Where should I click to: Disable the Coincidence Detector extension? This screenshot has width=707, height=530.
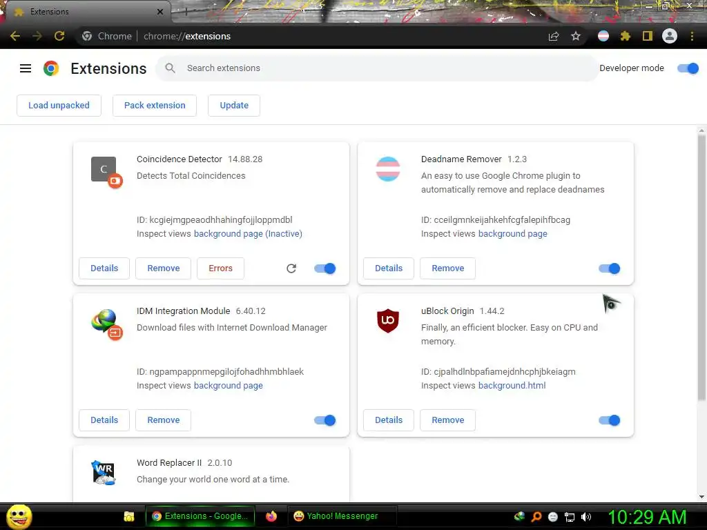[325, 268]
